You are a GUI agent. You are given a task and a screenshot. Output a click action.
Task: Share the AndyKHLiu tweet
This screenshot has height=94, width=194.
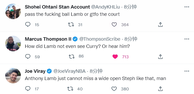pos(160,25)
